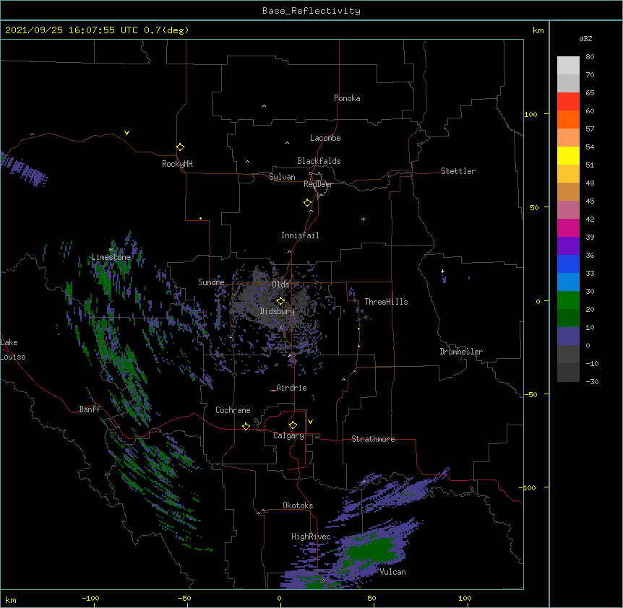623x608 pixels.
Task: Select the green 30-20 dBZ legend swatch
Action: (x=568, y=300)
